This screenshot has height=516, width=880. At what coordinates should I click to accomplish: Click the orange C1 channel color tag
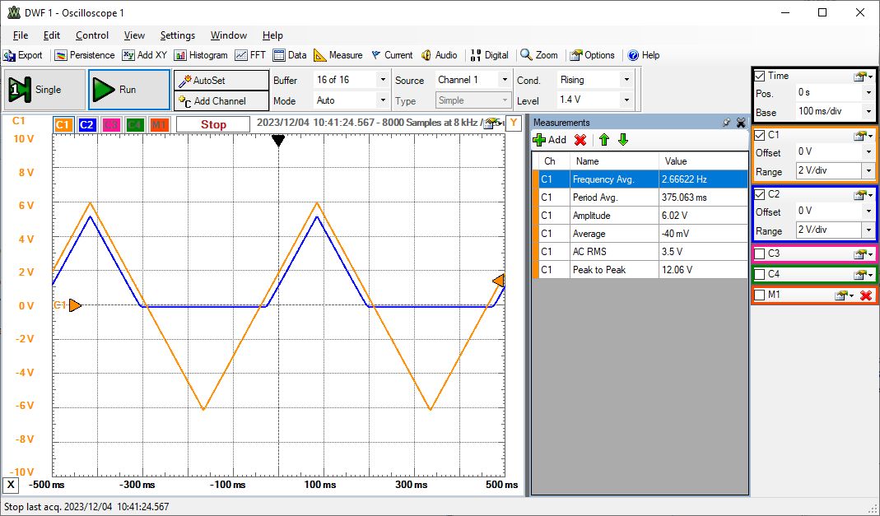pos(63,125)
